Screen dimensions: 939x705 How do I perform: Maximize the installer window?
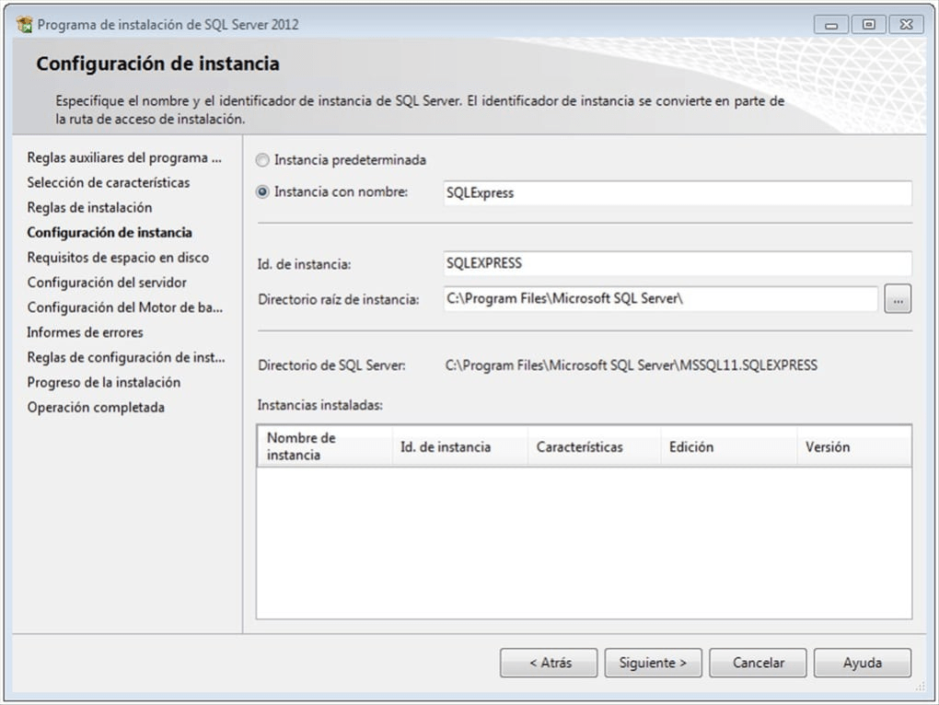(x=868, y=25)
